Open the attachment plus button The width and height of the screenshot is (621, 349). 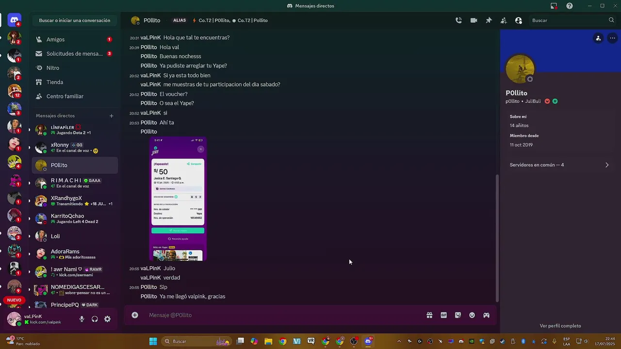(x=135, y=315)
